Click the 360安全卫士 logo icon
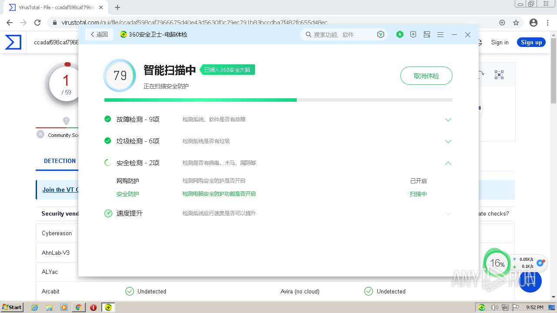The image size is (557, 313). (124, 34)
